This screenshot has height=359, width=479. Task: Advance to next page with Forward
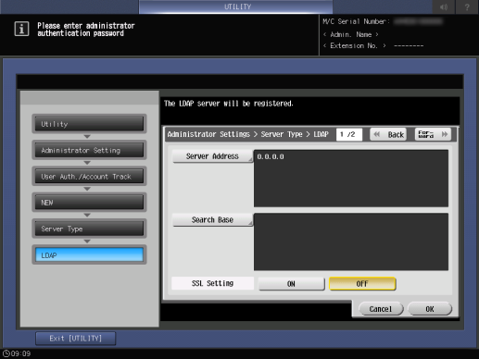(433, 134)
